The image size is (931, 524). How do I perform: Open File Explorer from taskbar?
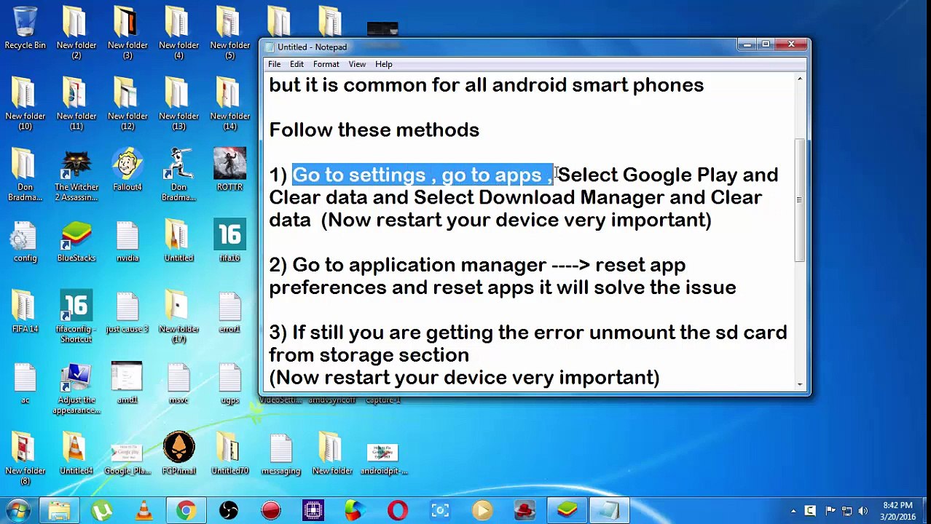[59, 511]
